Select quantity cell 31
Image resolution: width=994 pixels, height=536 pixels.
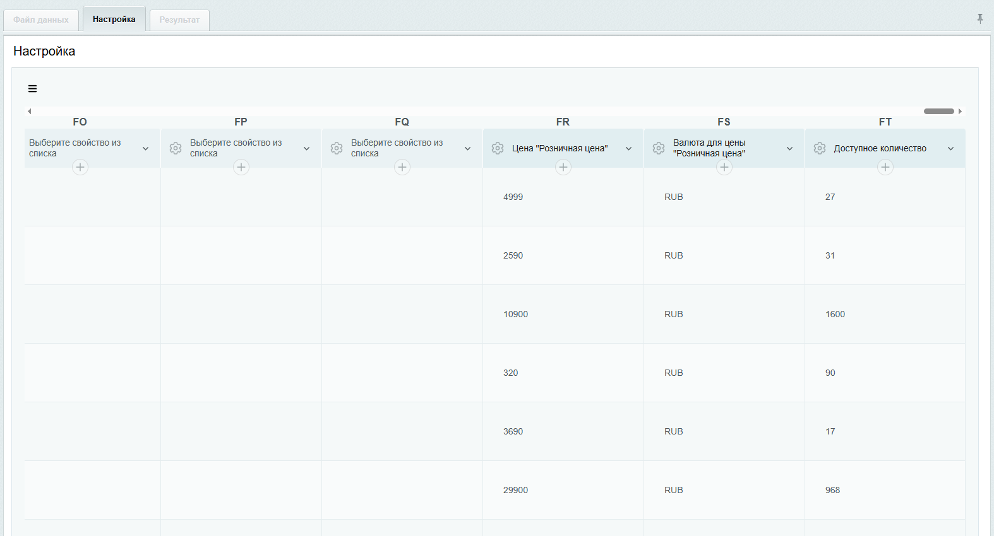(885, 255)
